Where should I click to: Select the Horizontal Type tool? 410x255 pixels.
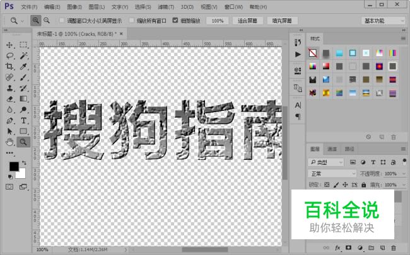click(x=23, y=121)
